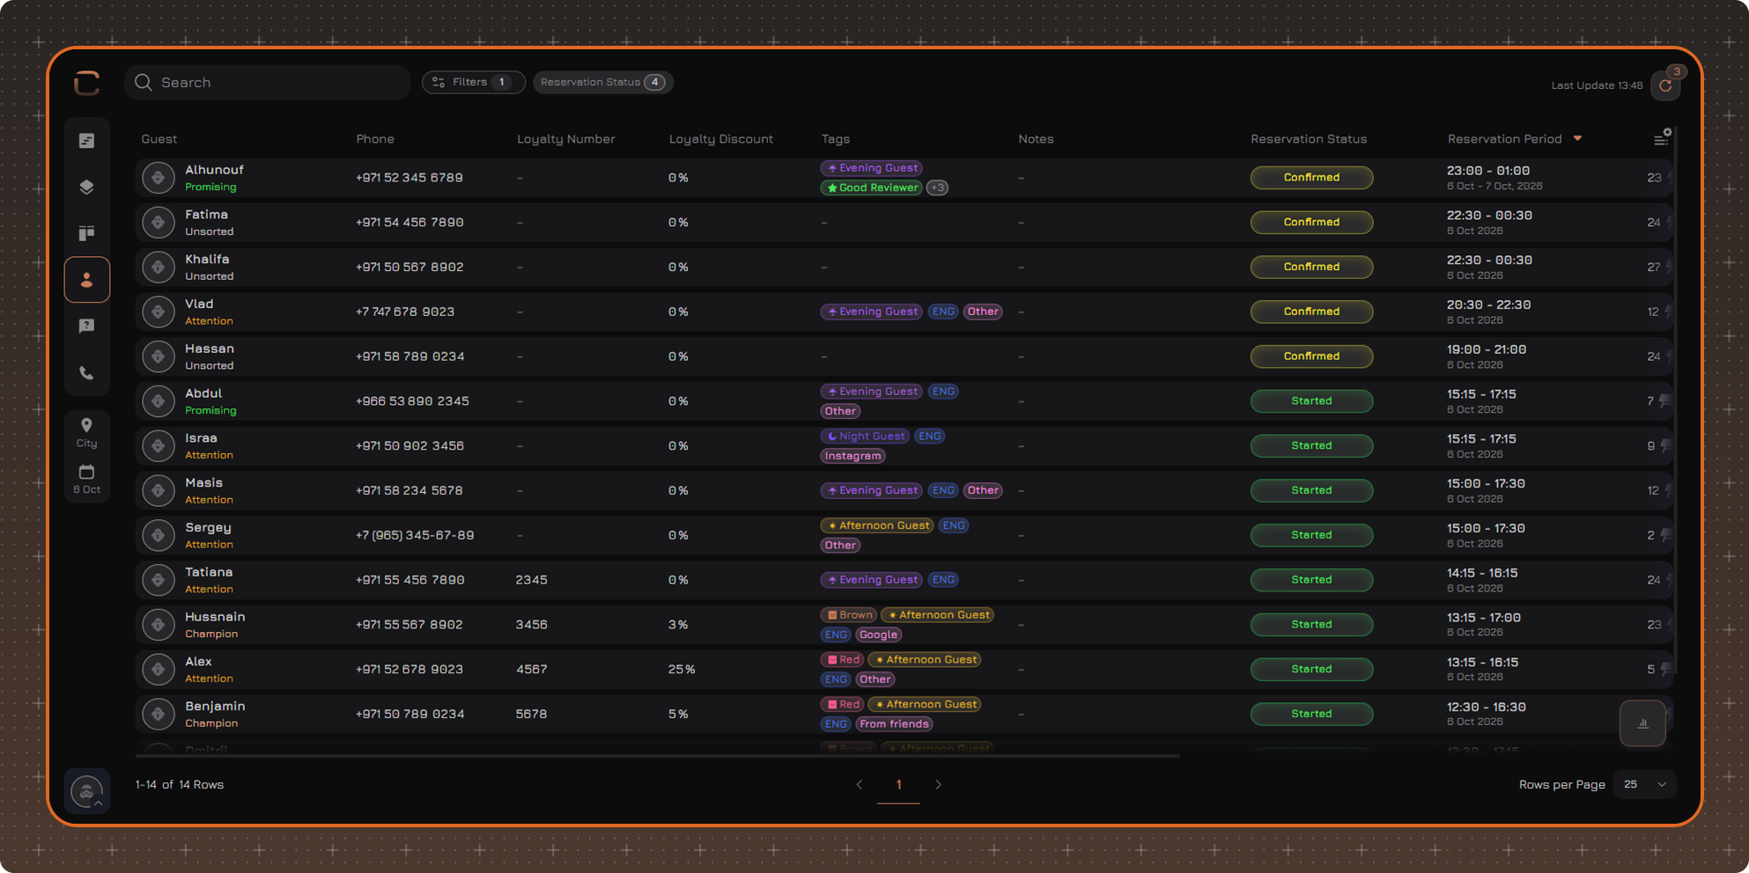Click the search magnifier icon
This screenshot has width=1749, height=873.
144,82
